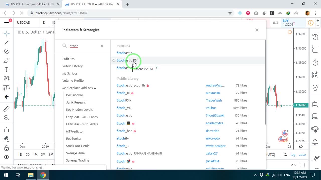The width and height of the screenshot is (321, 180).
Task: Open the MTPredictor add-on
Action: (x=75, y=131)
